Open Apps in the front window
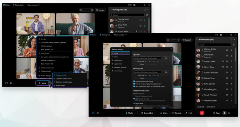The image size is (240, 127). (x=217, y=113)
